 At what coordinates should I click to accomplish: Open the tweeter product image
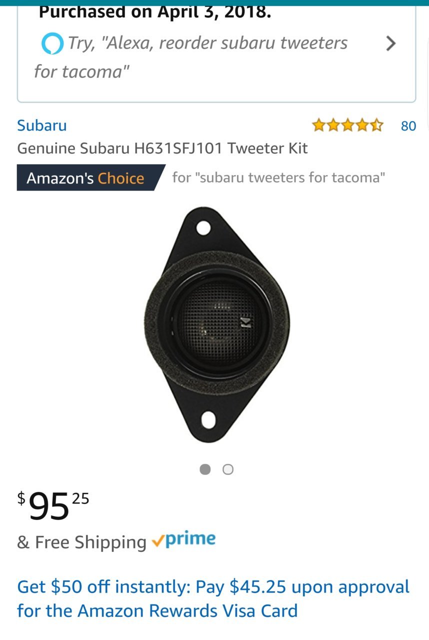tap(217, 325)
